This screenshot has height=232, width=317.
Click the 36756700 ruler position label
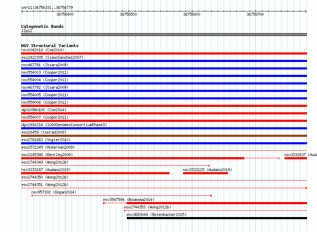click(x=255, y=14)
